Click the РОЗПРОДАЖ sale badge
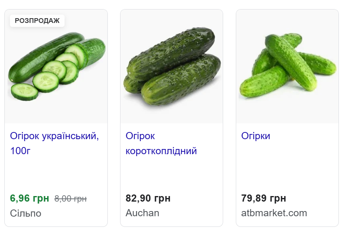 coord(37,21)
